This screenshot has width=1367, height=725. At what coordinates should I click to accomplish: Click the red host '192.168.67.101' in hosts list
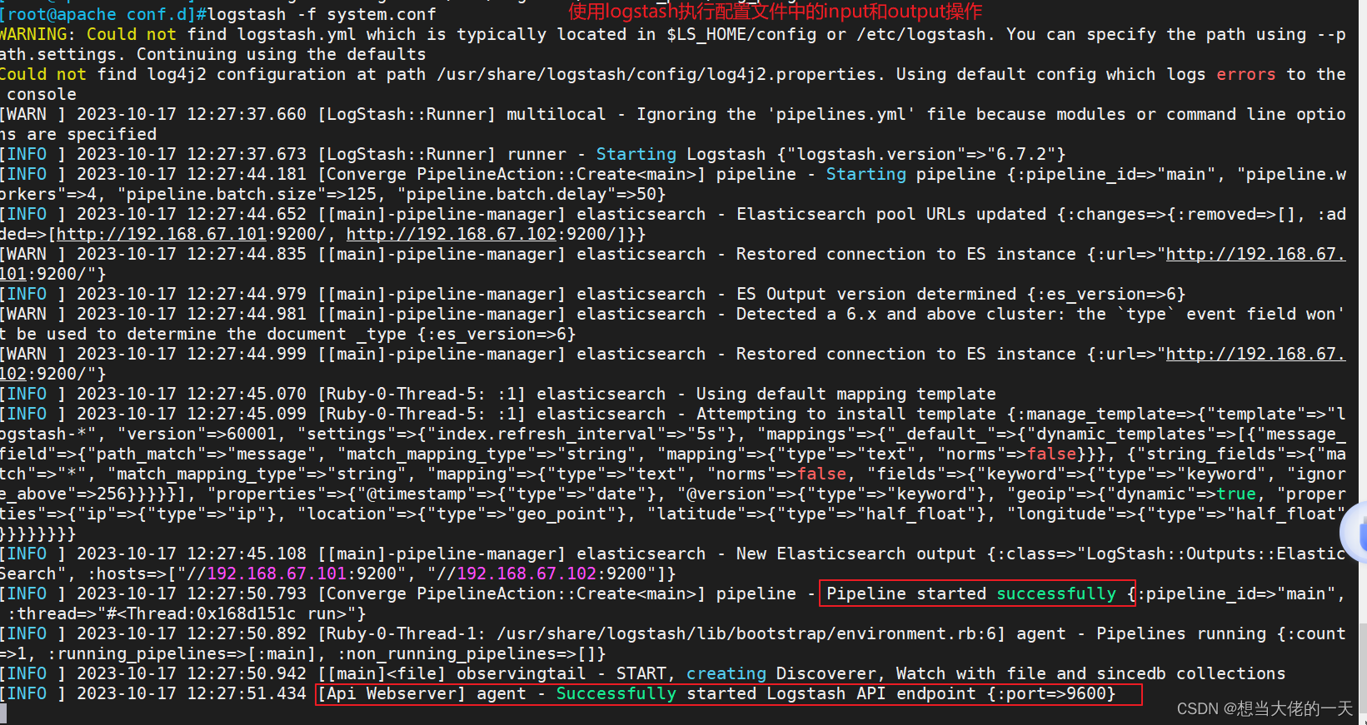click(277, 574)
